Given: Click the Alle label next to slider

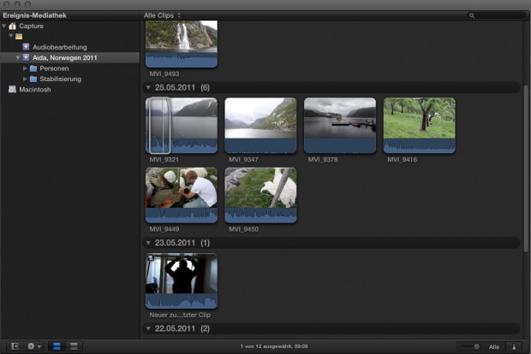Looking at the screenshot, I should [x=494, y=347].
